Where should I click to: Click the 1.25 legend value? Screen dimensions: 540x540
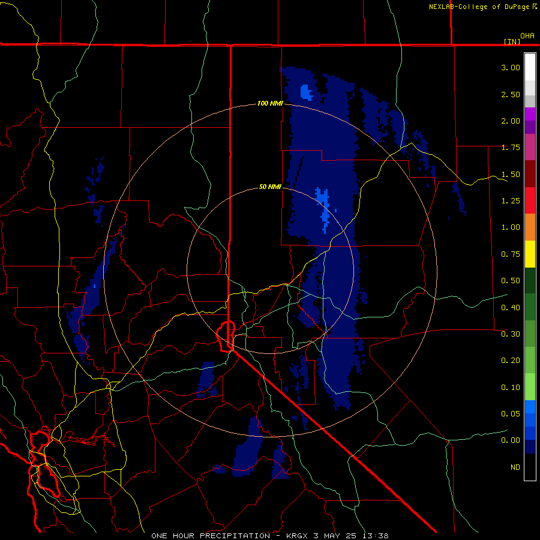[511, 201]
